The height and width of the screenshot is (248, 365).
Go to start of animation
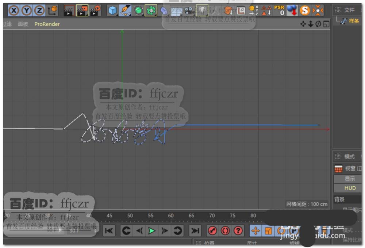click(x=109, y=231)
